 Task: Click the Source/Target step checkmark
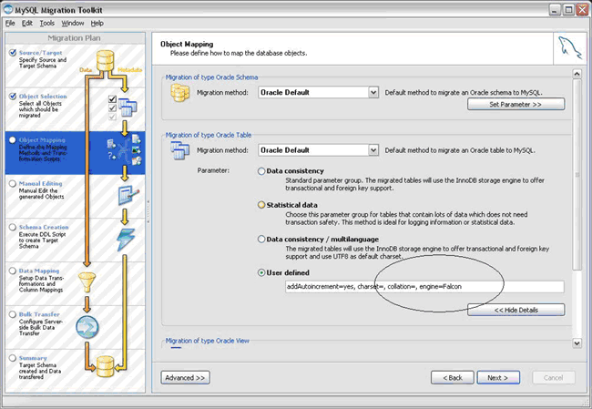[13, 53]
